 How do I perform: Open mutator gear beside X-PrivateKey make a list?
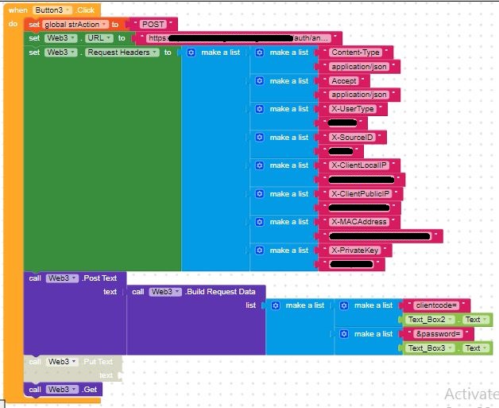260,250
